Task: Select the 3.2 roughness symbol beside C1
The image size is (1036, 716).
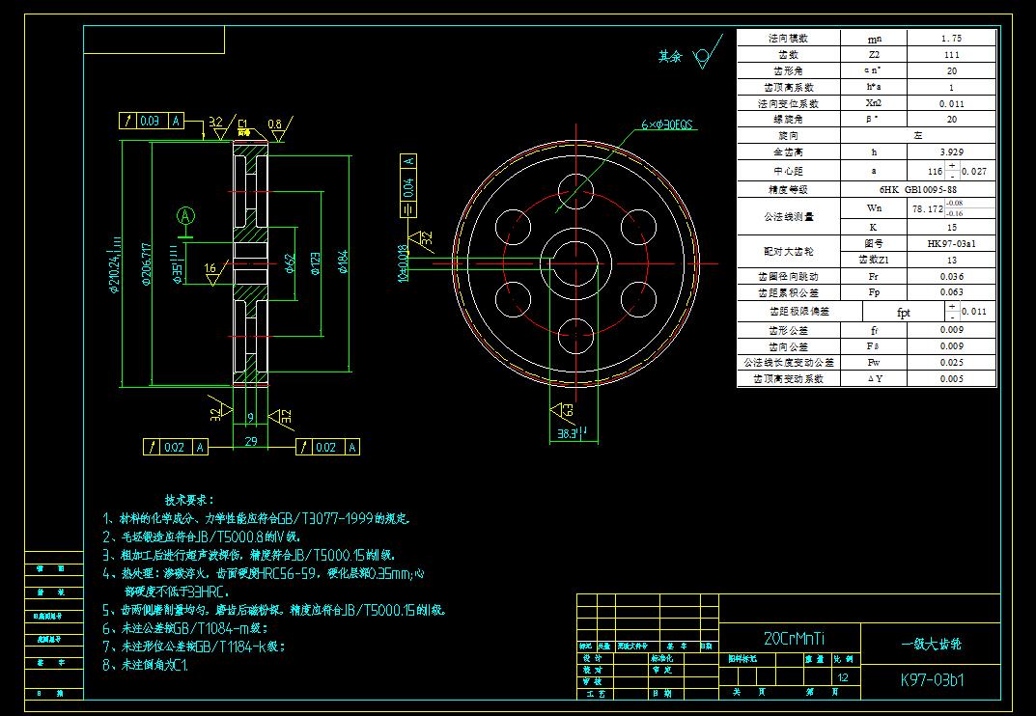Action: click(x=214, y=124)
